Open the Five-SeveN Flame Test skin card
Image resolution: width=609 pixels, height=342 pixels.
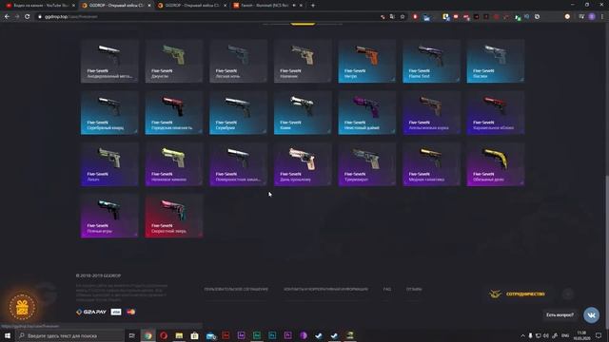pyautogui.click(x=431, y=61)
